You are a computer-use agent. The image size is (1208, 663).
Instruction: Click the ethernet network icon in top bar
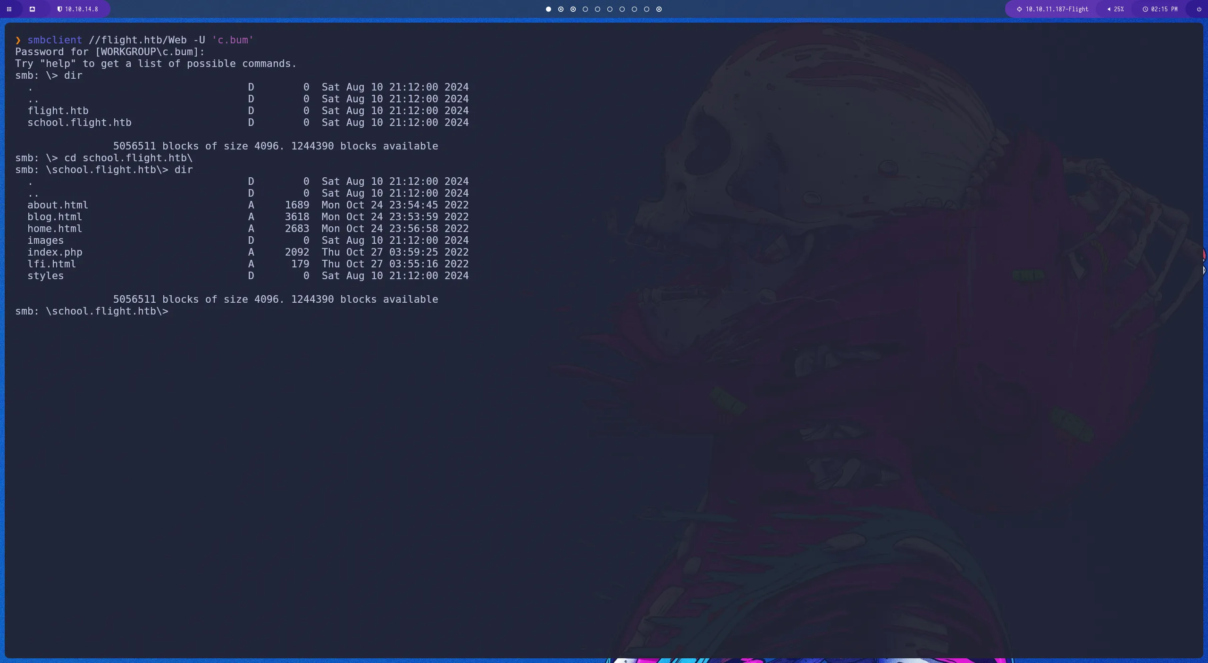pyautogui.click(x=33, y=9)
